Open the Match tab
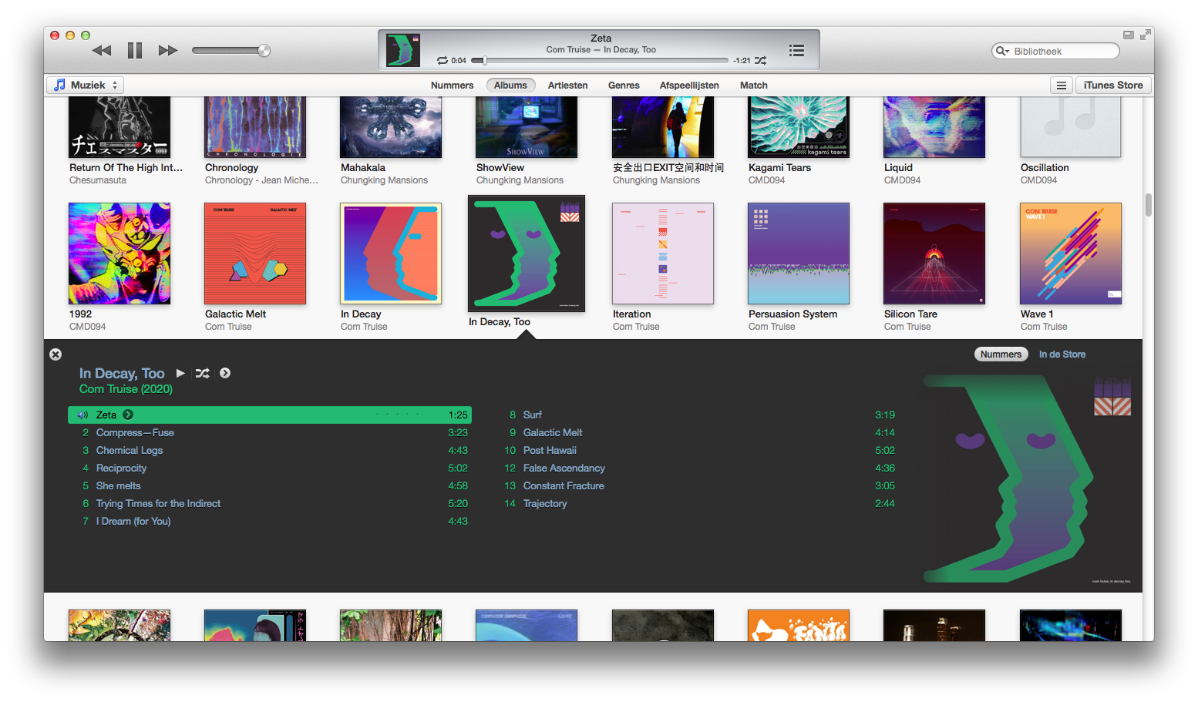 (x=754, y=86)
